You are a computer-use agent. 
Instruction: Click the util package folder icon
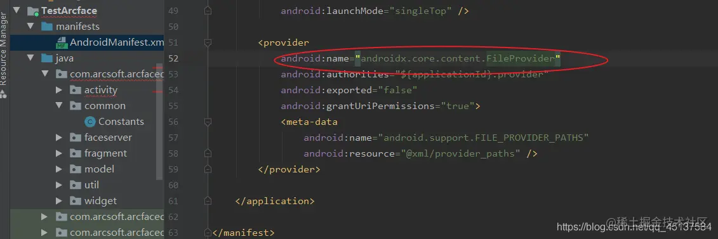(x=76, y=185)
